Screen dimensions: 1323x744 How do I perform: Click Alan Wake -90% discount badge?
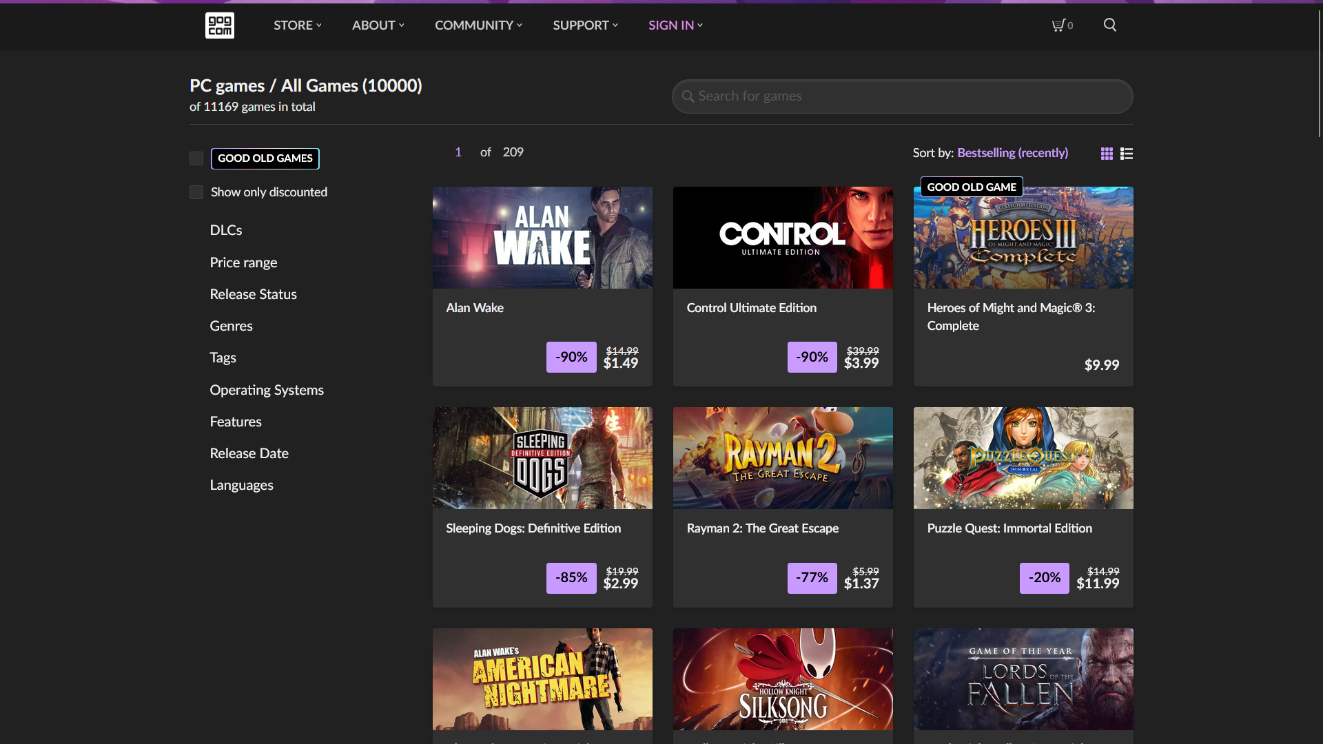click(x=571, y=357)
